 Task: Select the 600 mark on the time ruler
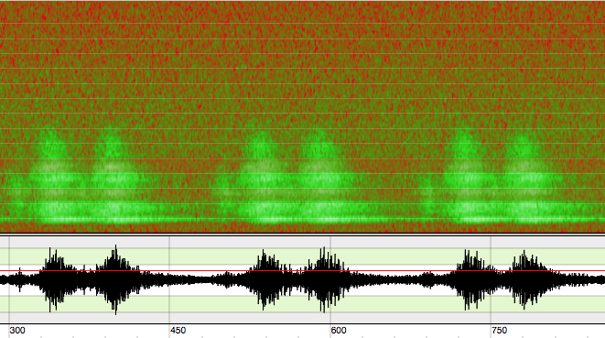tap(339, 331)
